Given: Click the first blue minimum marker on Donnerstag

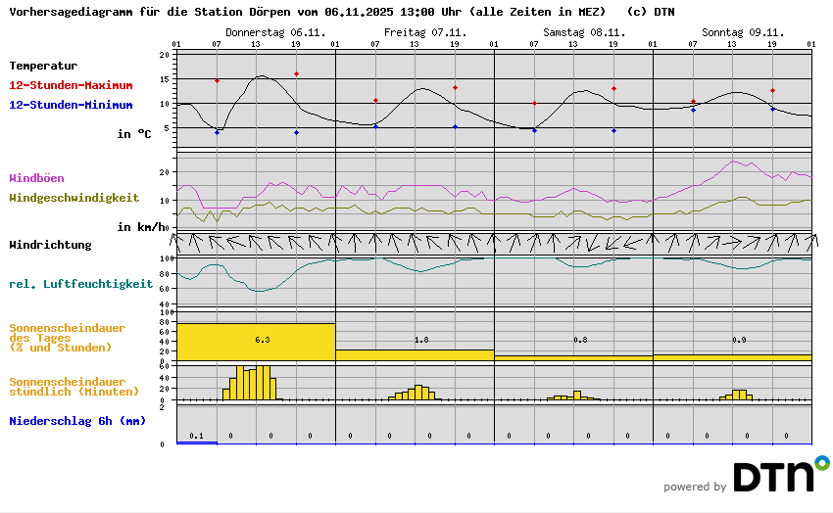Looking at the screenshot, I should (217, 132).
